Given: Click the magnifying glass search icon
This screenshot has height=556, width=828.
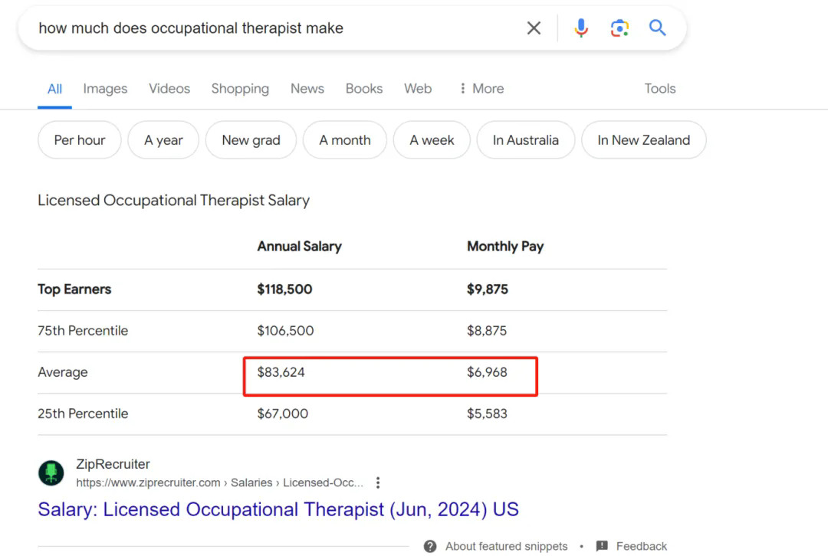Looking at the screenshot, I should click(657, 28).
